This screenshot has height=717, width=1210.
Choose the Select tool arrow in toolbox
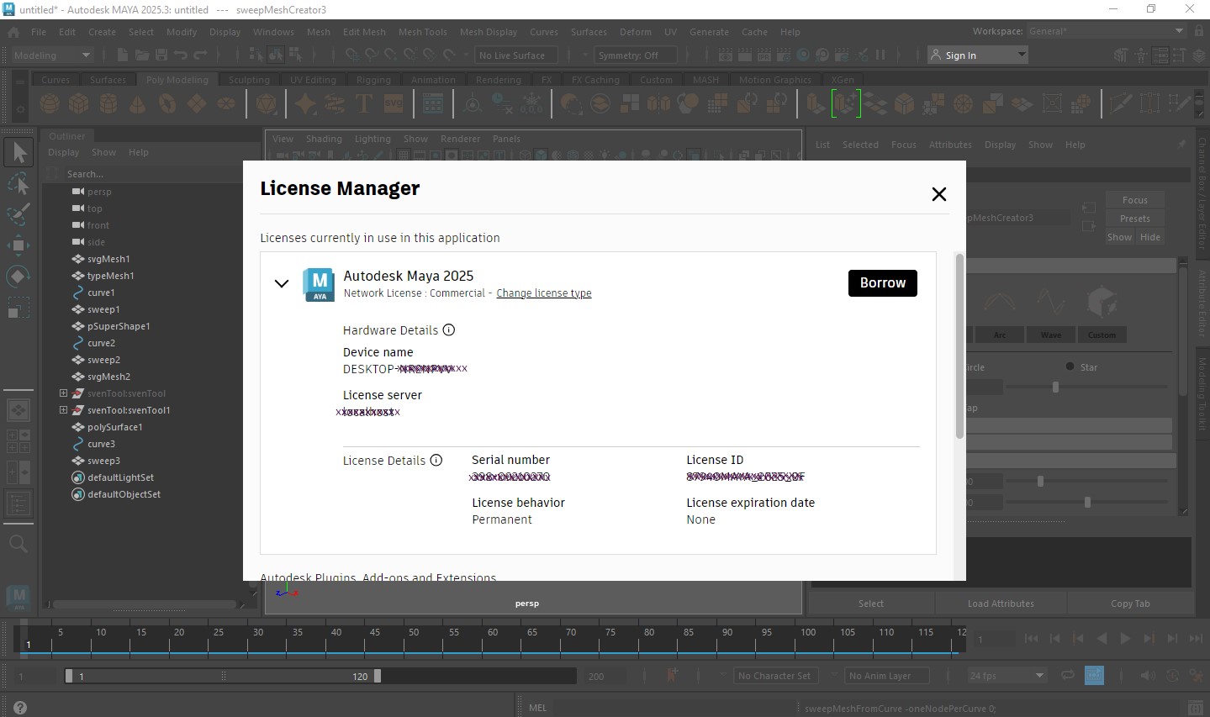(x=18, y=152)
